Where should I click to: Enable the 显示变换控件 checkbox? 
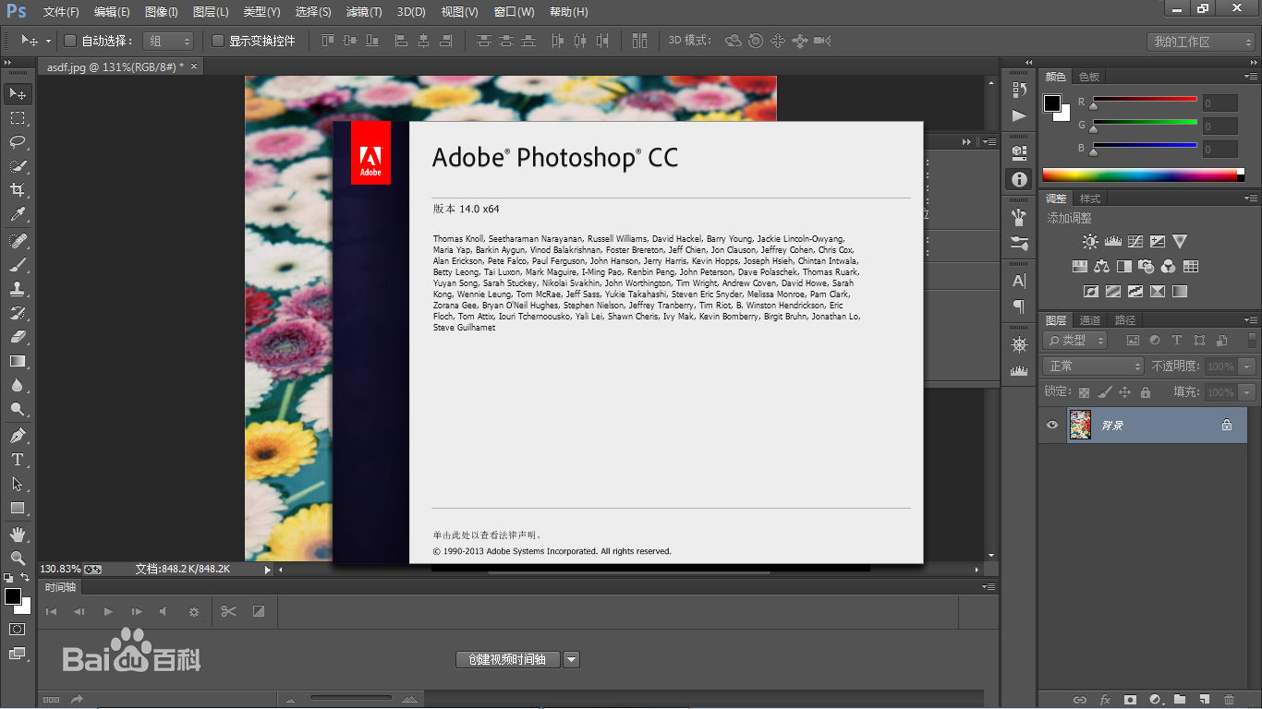tap(218, 41)
